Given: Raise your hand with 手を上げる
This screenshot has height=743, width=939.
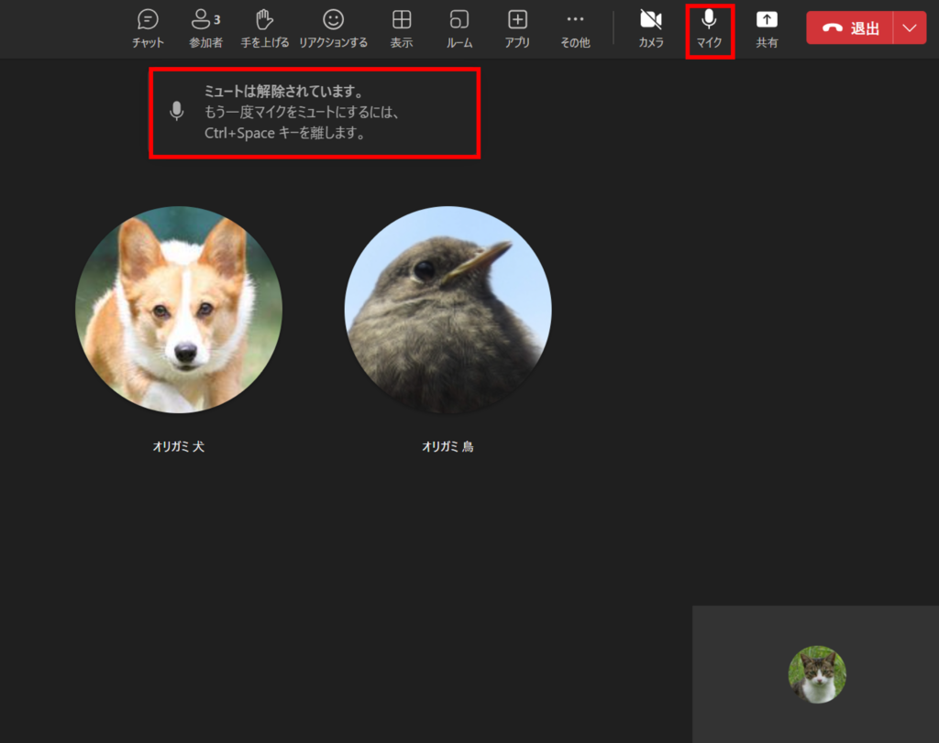Looking at the screenshot, I should click(x=265, y=28).
